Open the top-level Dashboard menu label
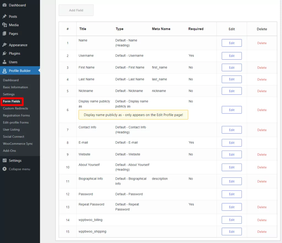Viewport: 282px width, 243px height. [17, 5]
